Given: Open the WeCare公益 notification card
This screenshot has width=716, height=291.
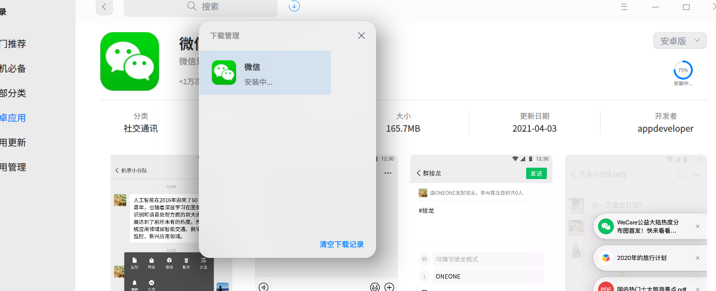Looking at the screenshot, I should [650, 226].
